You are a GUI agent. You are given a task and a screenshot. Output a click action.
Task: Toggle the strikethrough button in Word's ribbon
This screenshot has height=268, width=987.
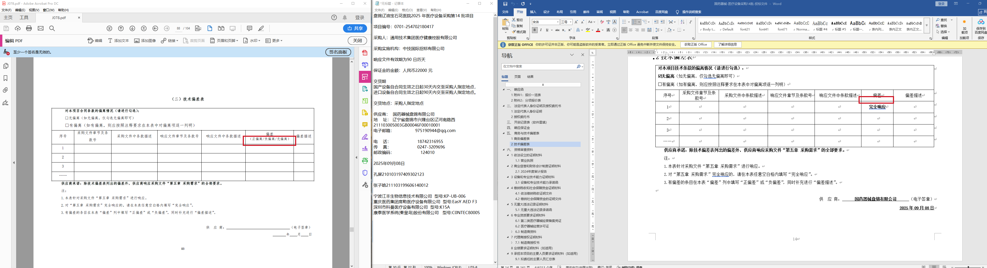(557, 30)
